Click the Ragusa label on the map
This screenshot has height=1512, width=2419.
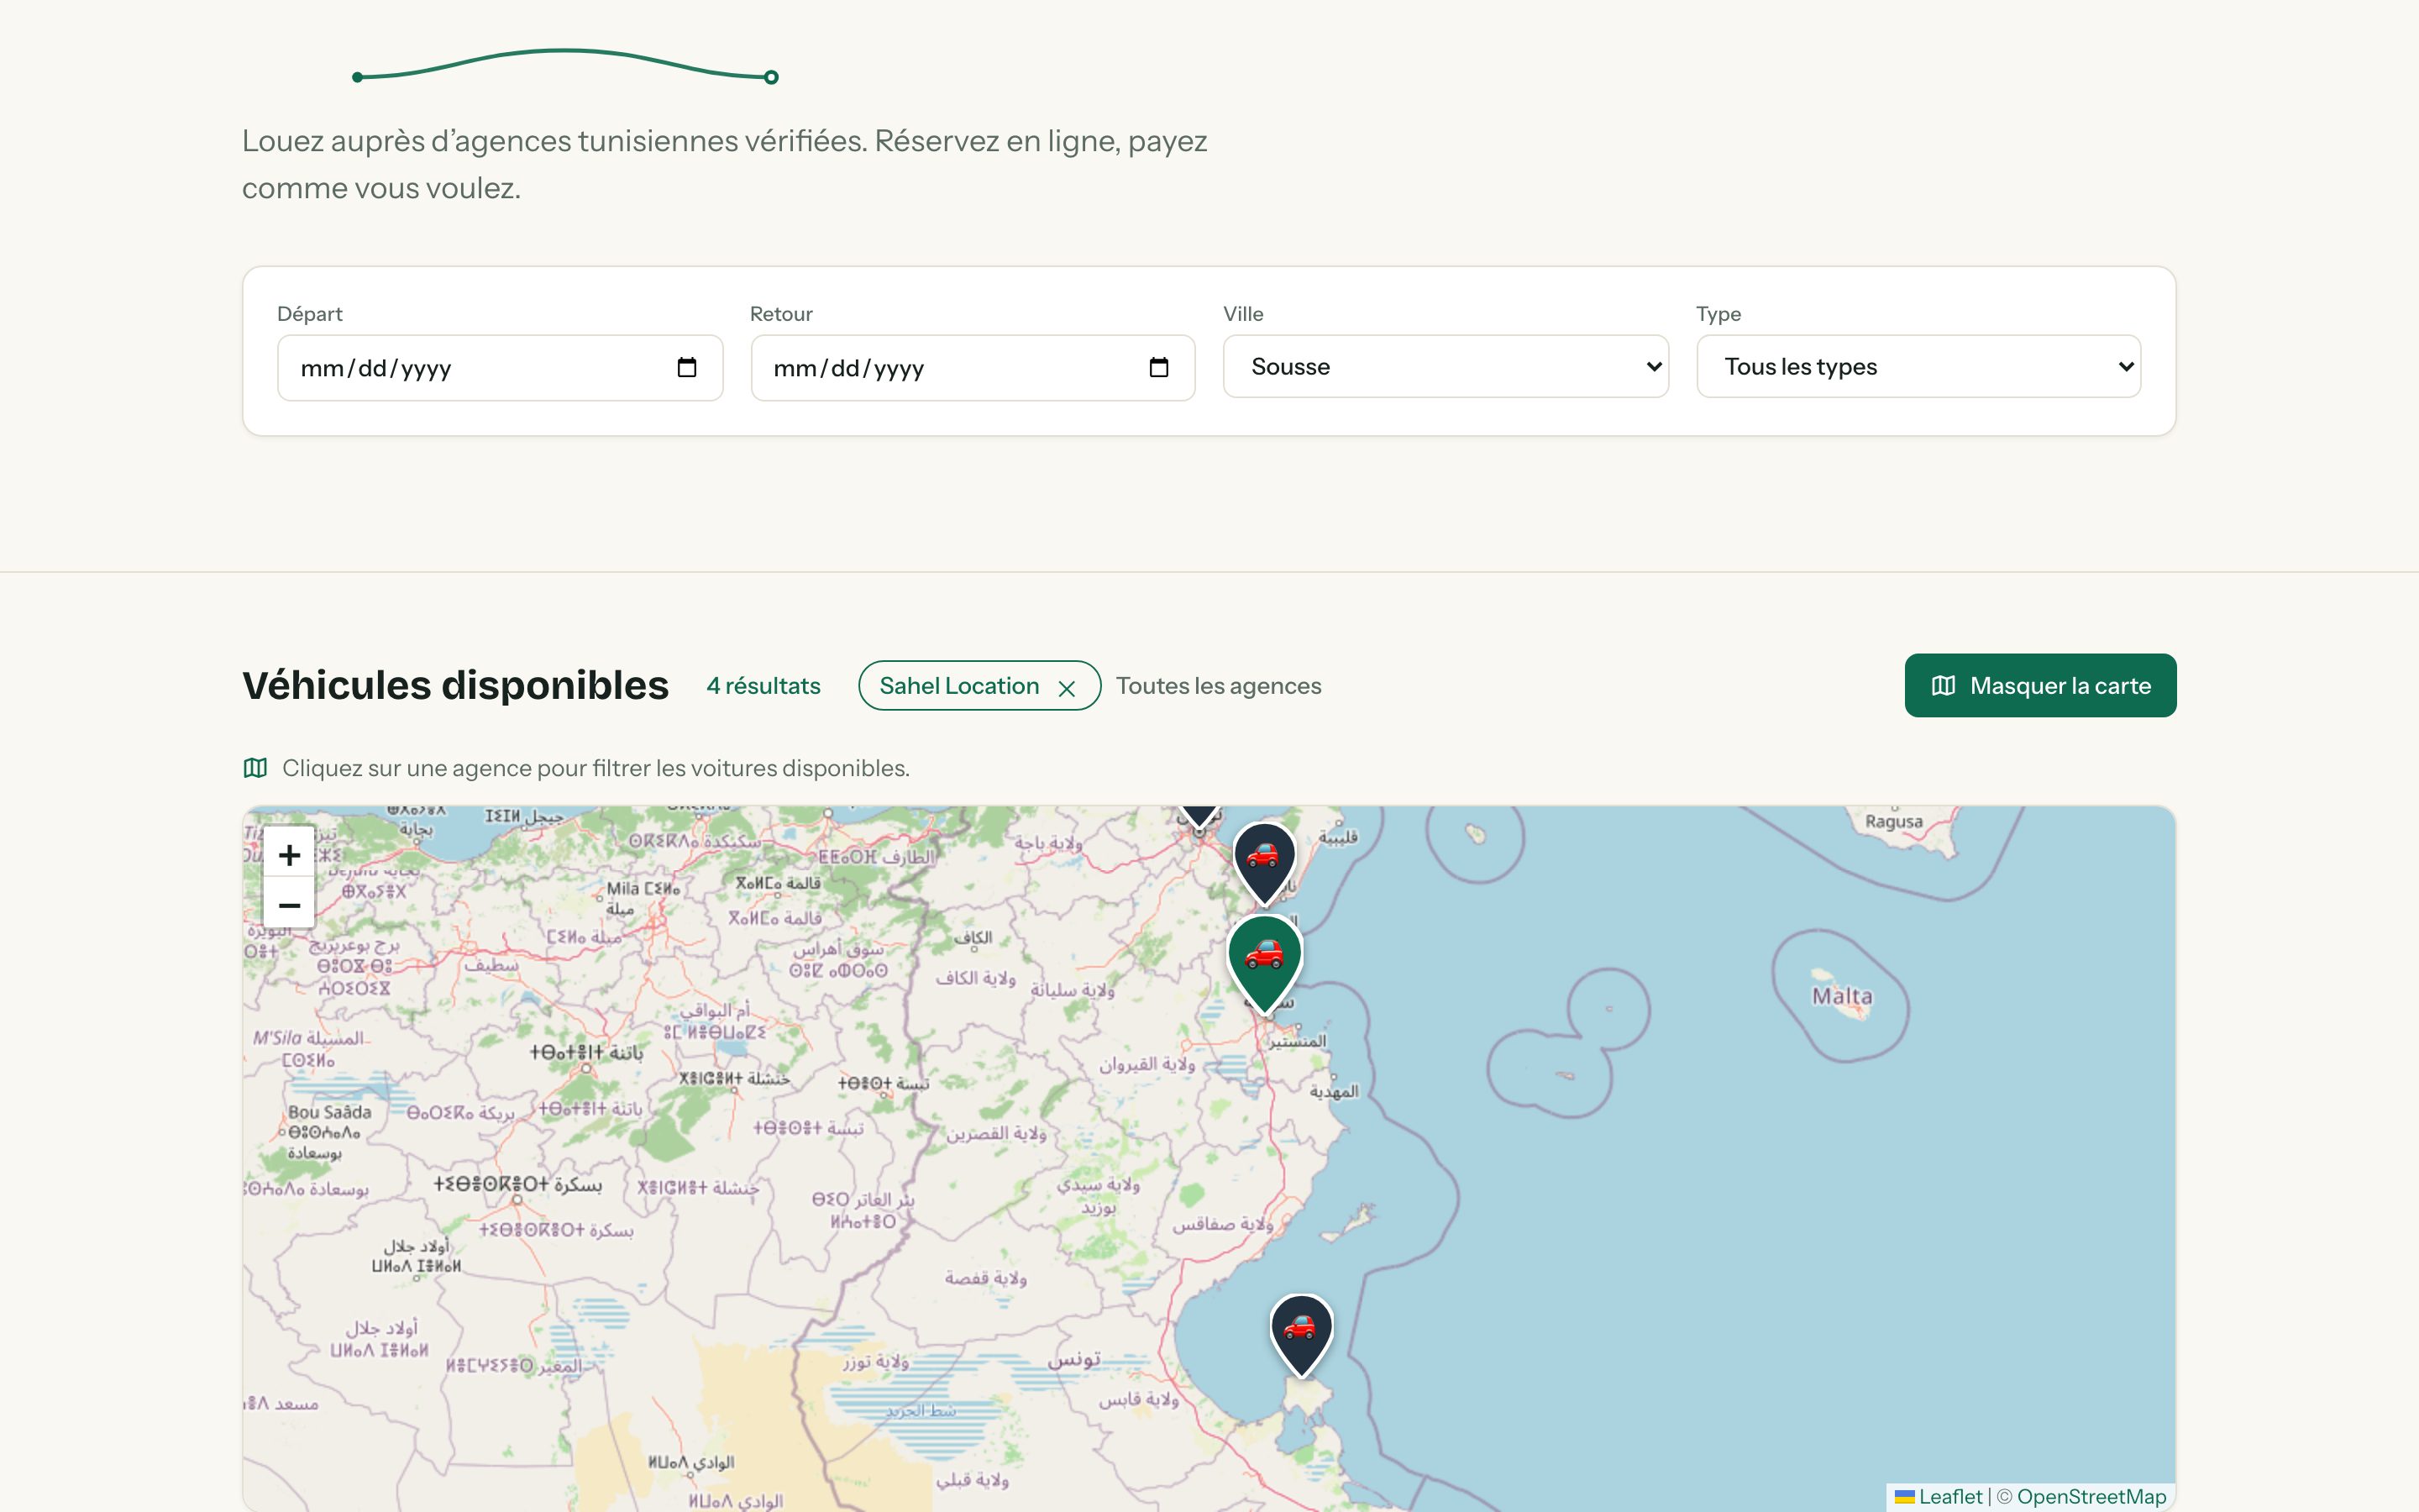coord(1893,821)
